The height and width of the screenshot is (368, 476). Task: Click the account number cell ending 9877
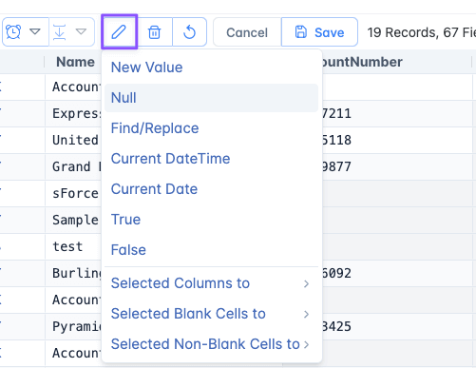pos(397,166)
